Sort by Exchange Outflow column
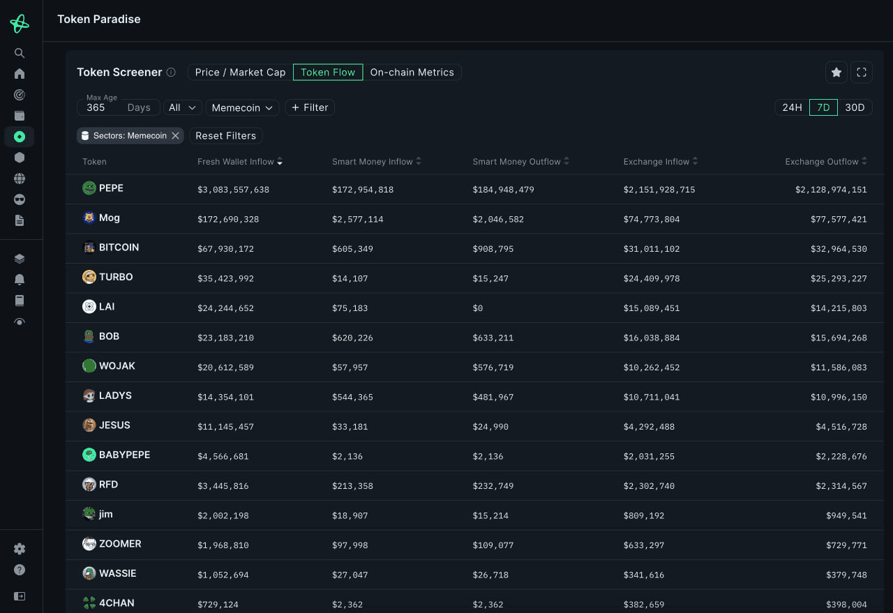This screenshot has height=613, width=893. pyautogui.click(x=825, y=162)
